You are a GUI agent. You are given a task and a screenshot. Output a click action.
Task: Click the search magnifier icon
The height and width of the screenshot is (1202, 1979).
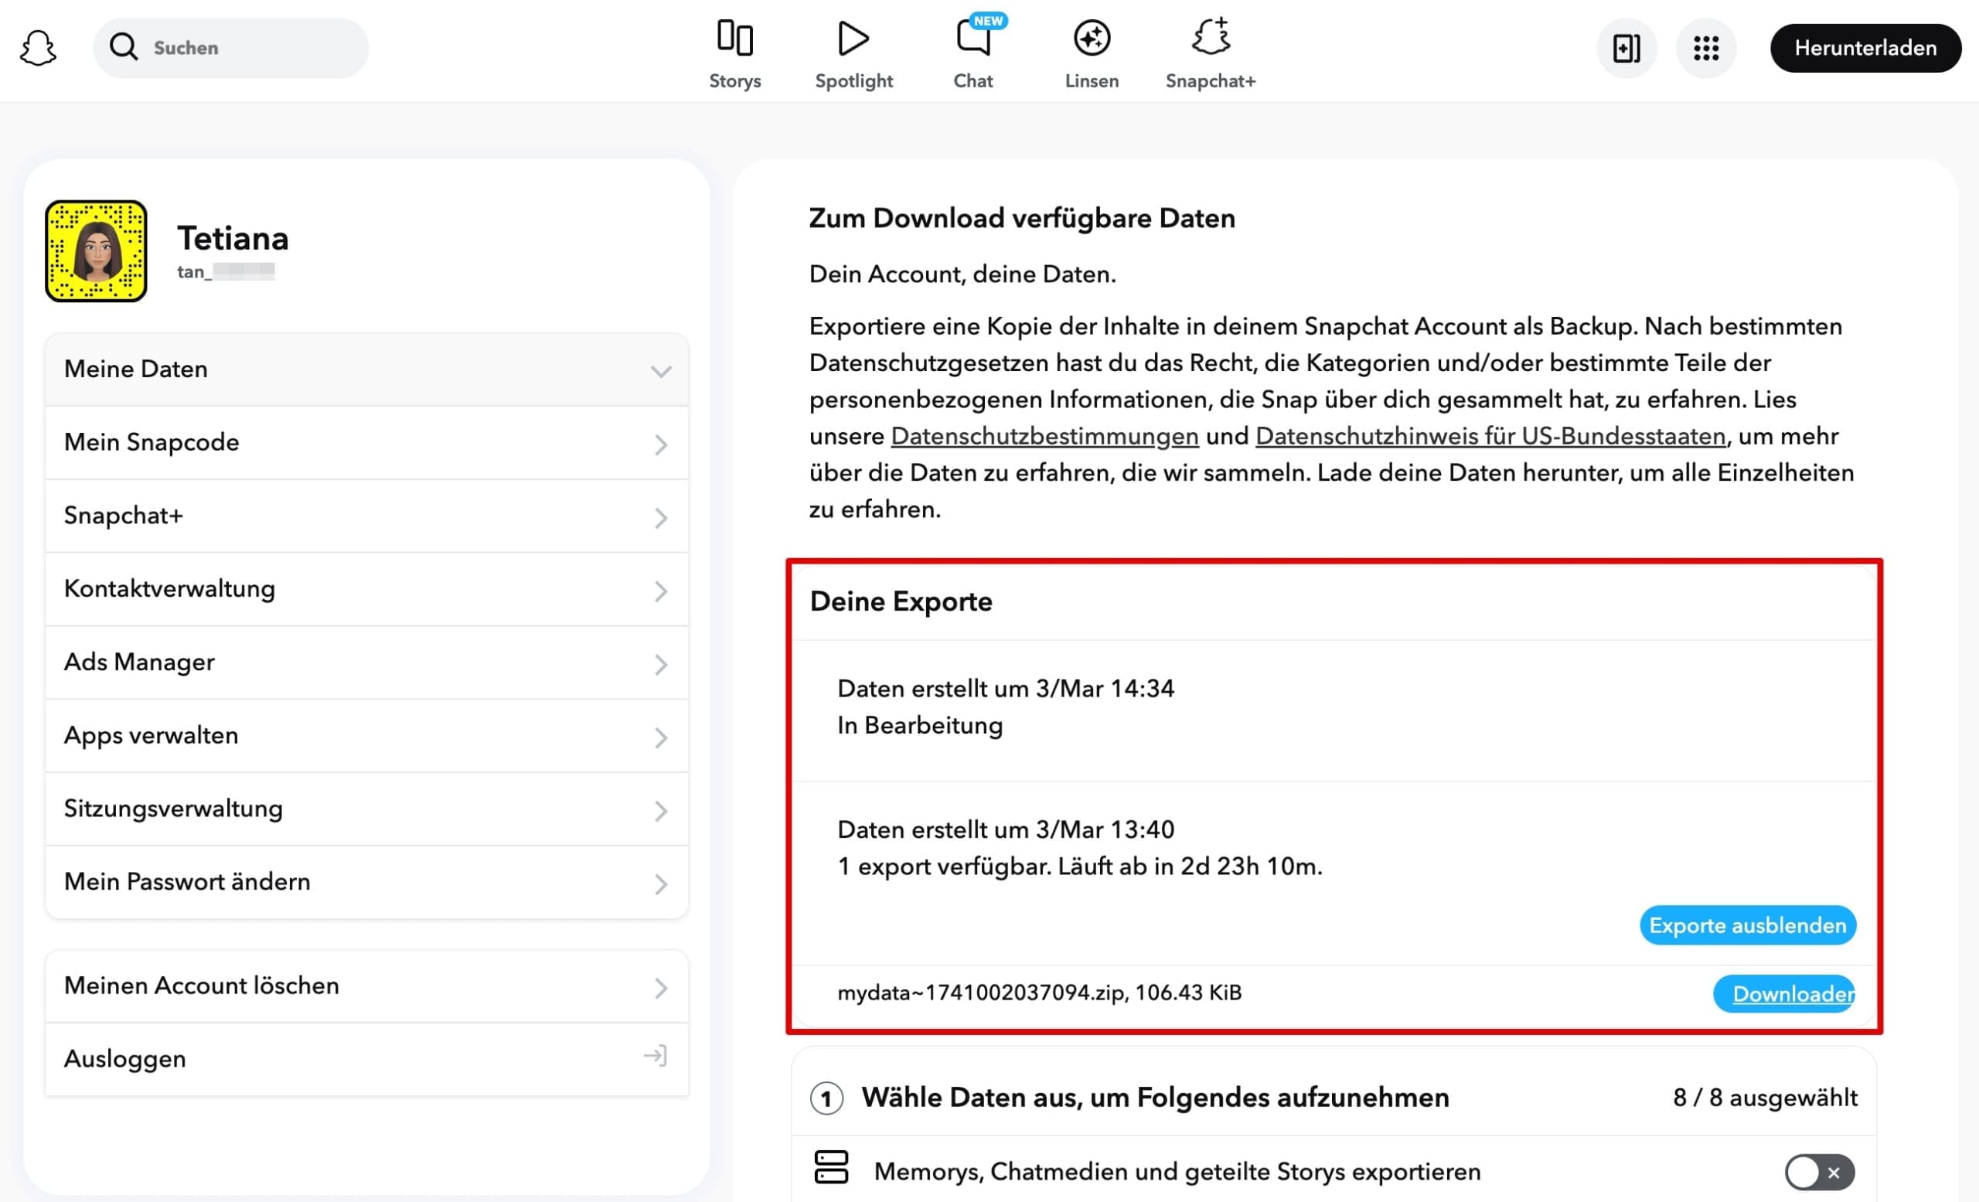tap(123, 46)
